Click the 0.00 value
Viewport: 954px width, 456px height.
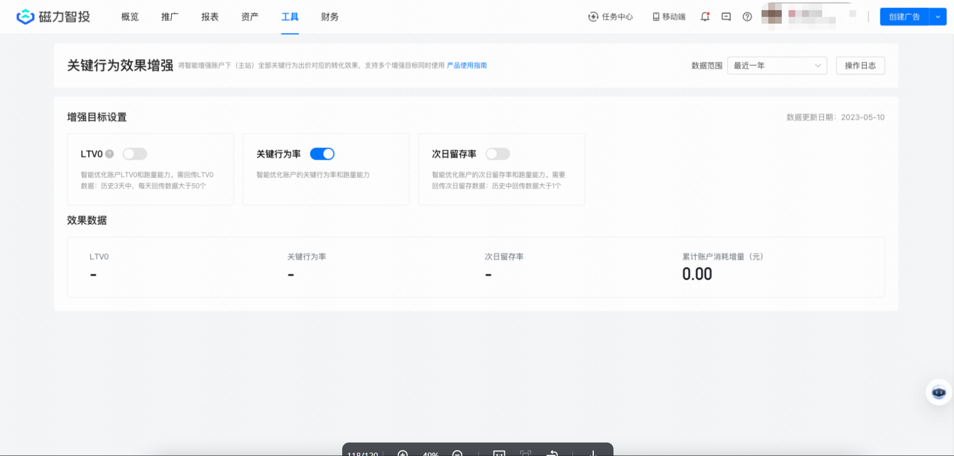click(x=697, y=274)
